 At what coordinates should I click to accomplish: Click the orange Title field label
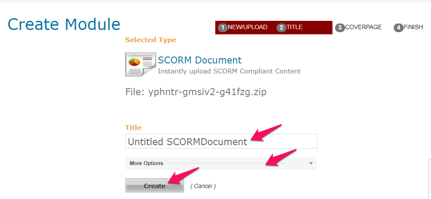click(x=133, y=128)
